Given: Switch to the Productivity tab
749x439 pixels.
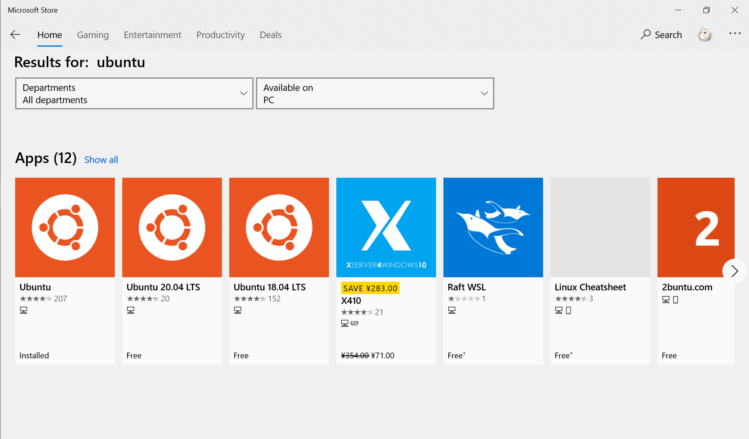Looking at the screenshot, I should click(x=221, y=35).
